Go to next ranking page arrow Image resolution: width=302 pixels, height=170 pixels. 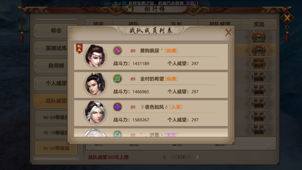click(x=197, y=157)
